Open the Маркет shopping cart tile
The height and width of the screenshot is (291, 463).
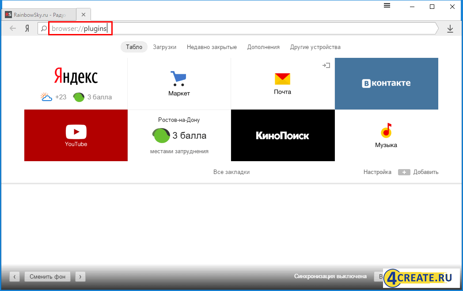[179, 83]
